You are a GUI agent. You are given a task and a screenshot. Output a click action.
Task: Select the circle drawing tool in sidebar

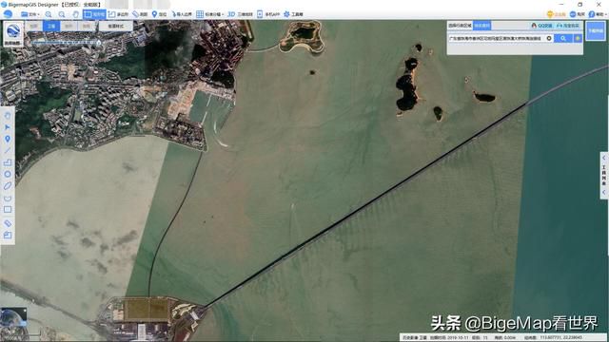(8, 174)
